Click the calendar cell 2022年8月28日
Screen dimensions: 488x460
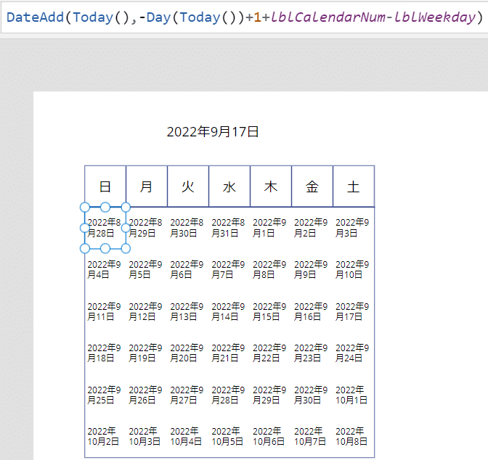(105, 228)
